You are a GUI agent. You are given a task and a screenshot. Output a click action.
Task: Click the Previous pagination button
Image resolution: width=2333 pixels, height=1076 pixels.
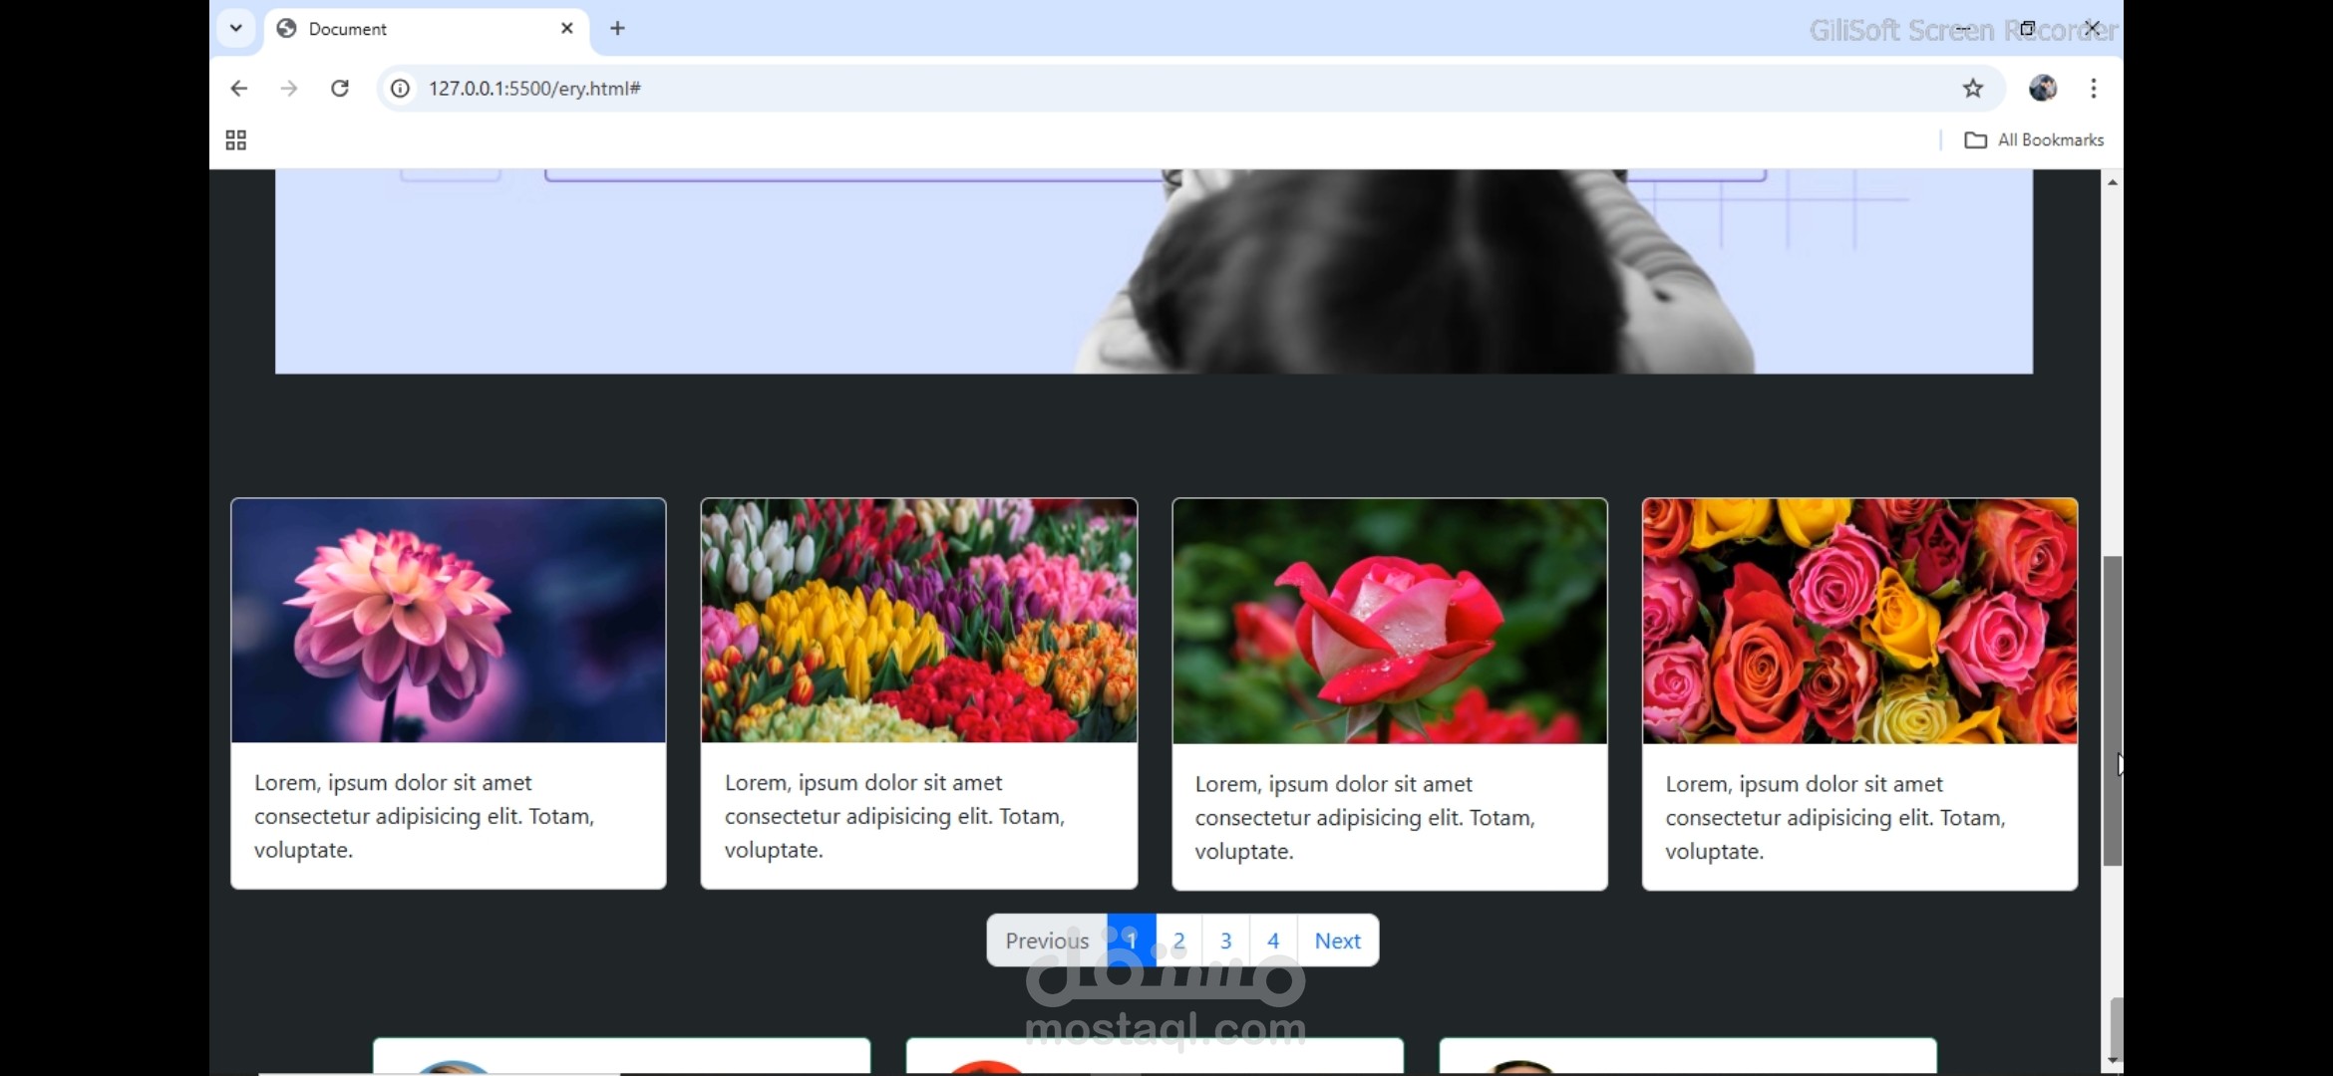point(1047,941)
